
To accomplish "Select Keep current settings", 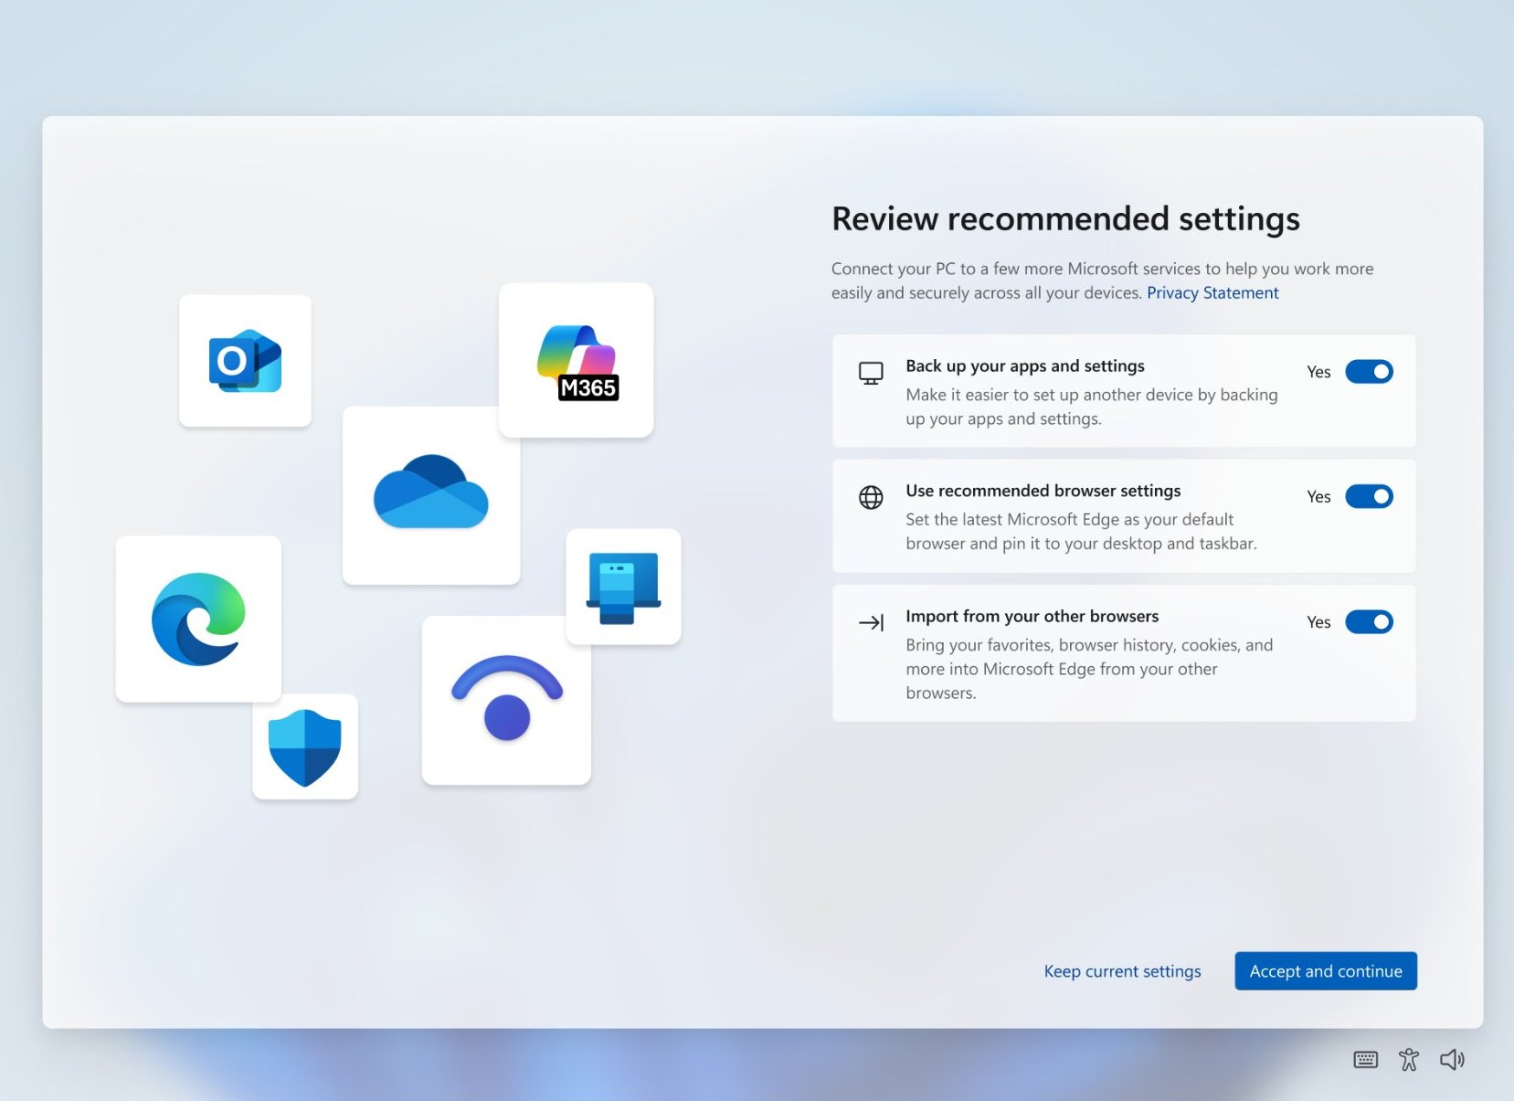I will 1122,970.
